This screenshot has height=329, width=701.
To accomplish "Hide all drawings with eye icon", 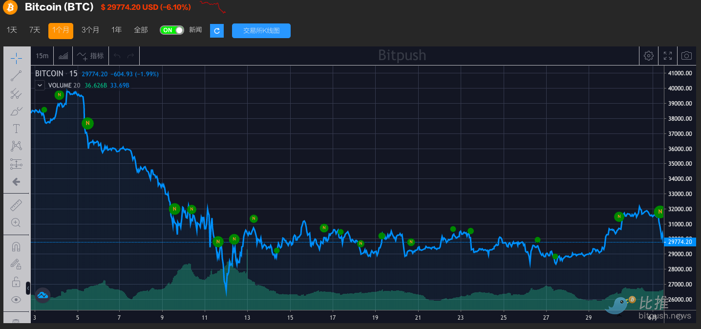I will (16, 300).
